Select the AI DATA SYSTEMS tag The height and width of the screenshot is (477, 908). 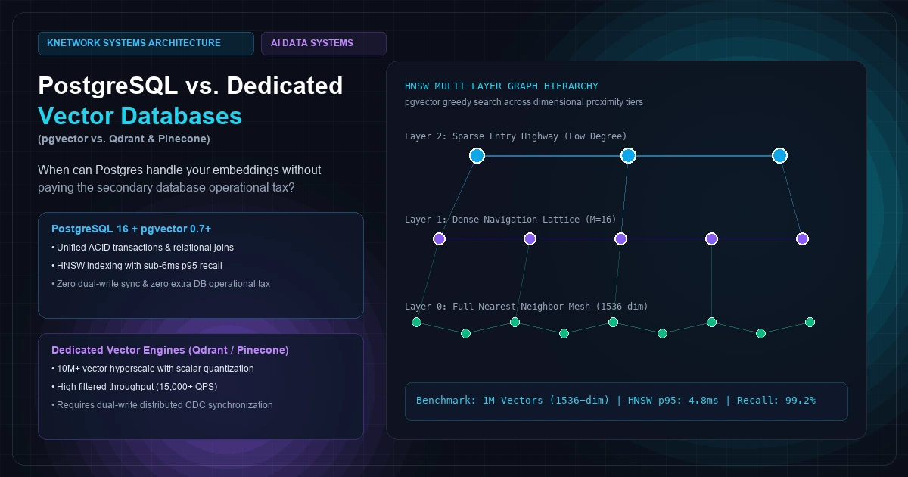pyautogui.click(x=323, y=43)
